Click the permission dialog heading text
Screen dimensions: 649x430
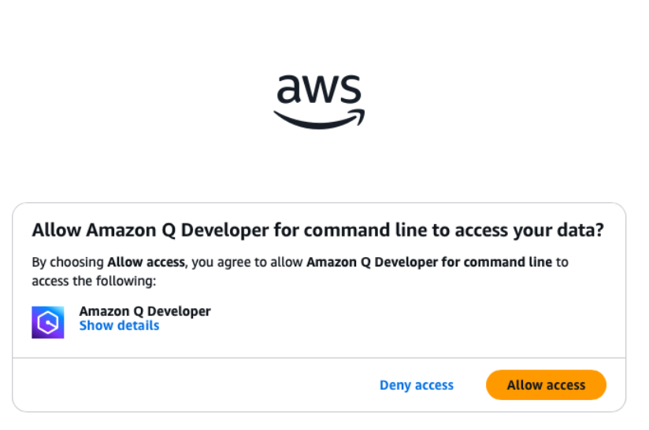coord(318,230)
